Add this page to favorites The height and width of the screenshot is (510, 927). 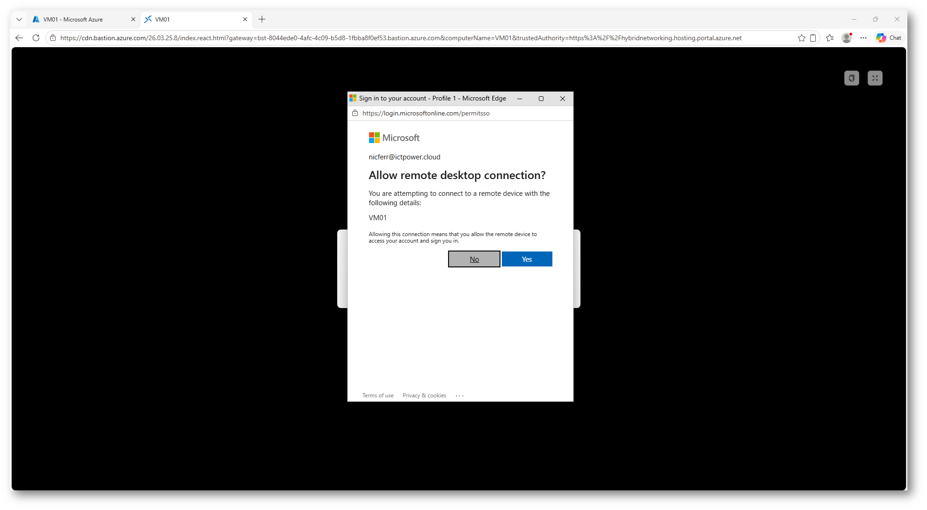click(x=801, y=38)
